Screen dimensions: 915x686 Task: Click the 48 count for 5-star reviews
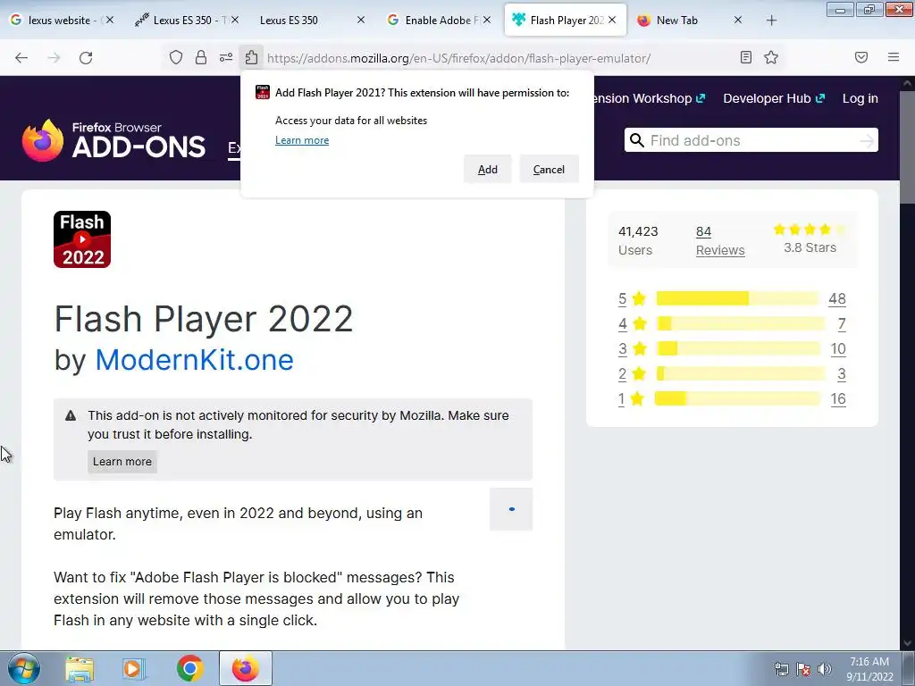click(836, 298)
